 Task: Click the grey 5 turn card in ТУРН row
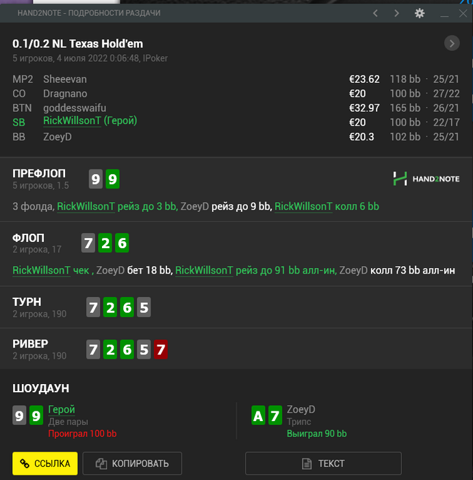(x=144, y=307)
